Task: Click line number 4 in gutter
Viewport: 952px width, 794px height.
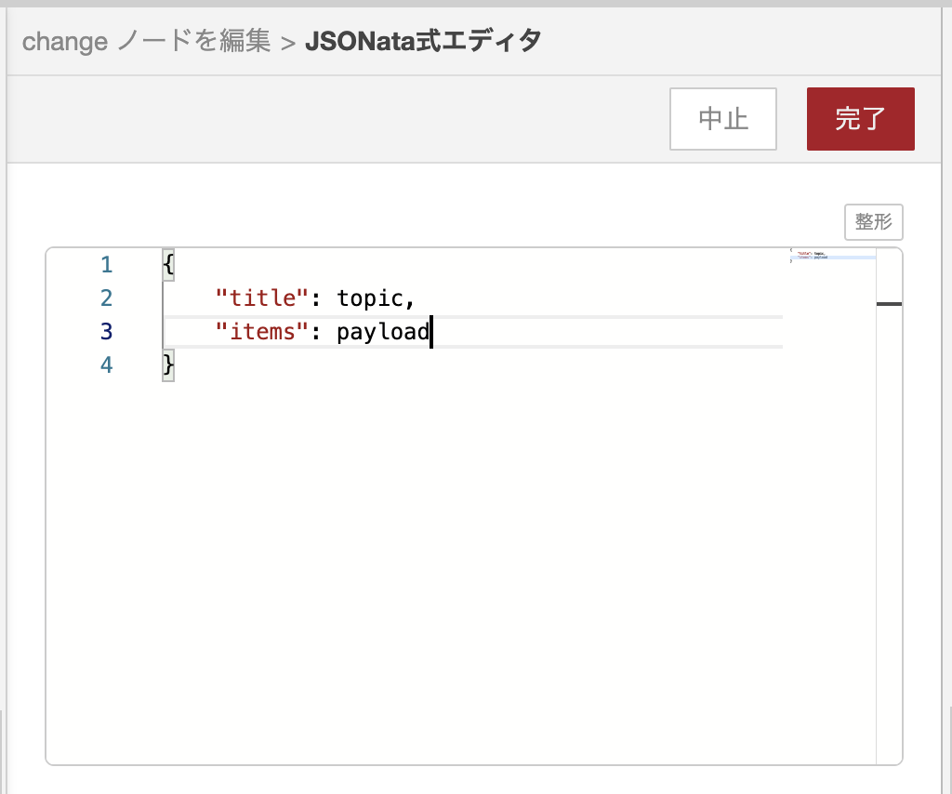Action: 106,364
